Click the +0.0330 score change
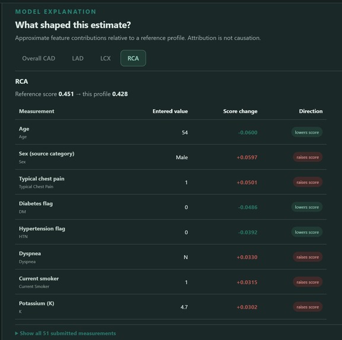Image resolution: width=342 pixels, height=340 pixels. [x=247, y=258]
